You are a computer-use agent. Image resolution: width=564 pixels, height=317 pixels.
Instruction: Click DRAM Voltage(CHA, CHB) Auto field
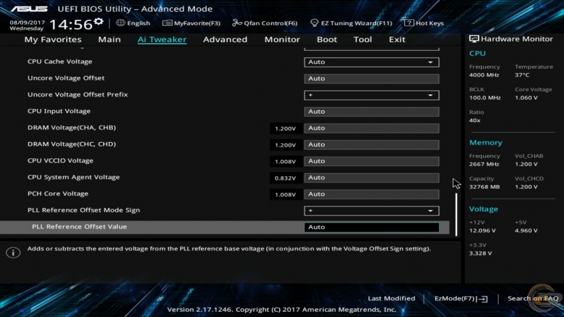[x=372, y=128]
